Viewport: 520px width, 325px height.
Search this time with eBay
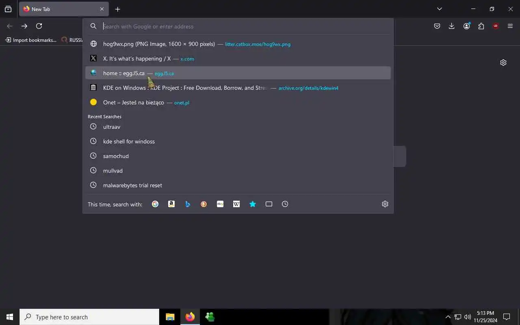pyautogui.click(x=220, y=204)
